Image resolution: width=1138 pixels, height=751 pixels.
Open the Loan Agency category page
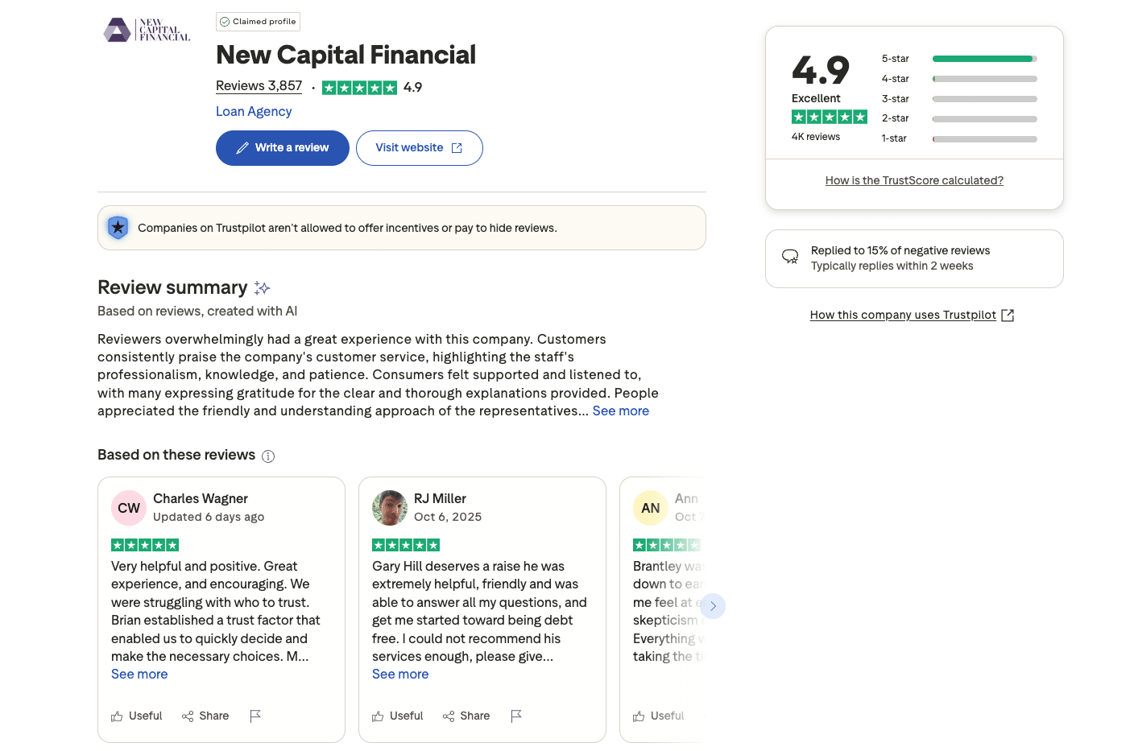click(x=253, y=111)
